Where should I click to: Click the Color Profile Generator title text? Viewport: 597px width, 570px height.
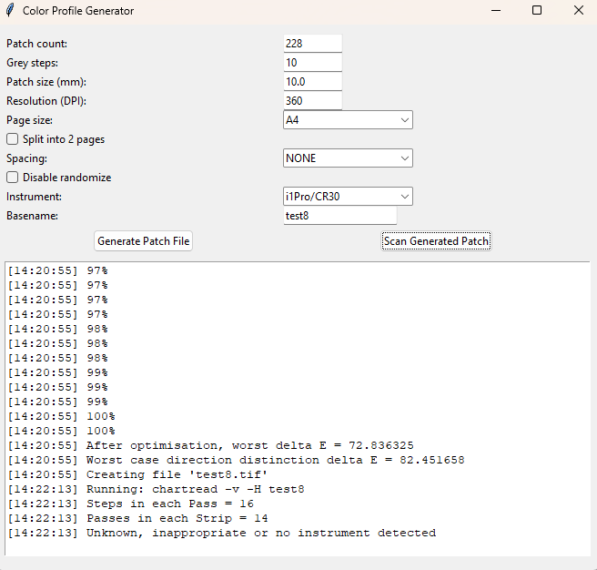(78, 11)
